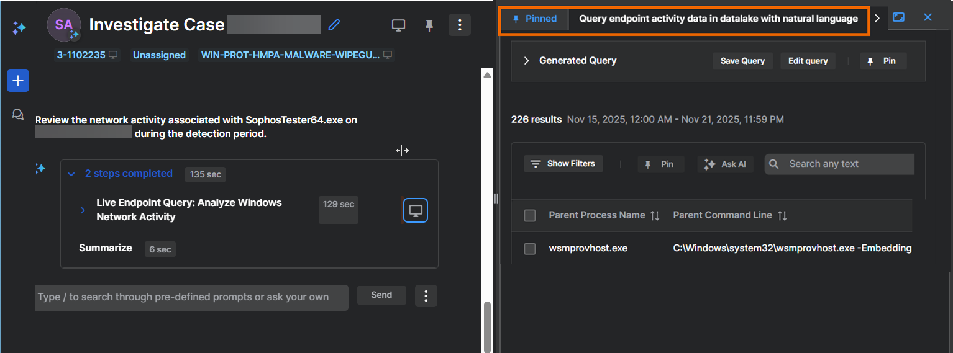Switch to the Pinned tab
Image resolution: width=953 pixels, height=353 pixels.
coord(534,19)
